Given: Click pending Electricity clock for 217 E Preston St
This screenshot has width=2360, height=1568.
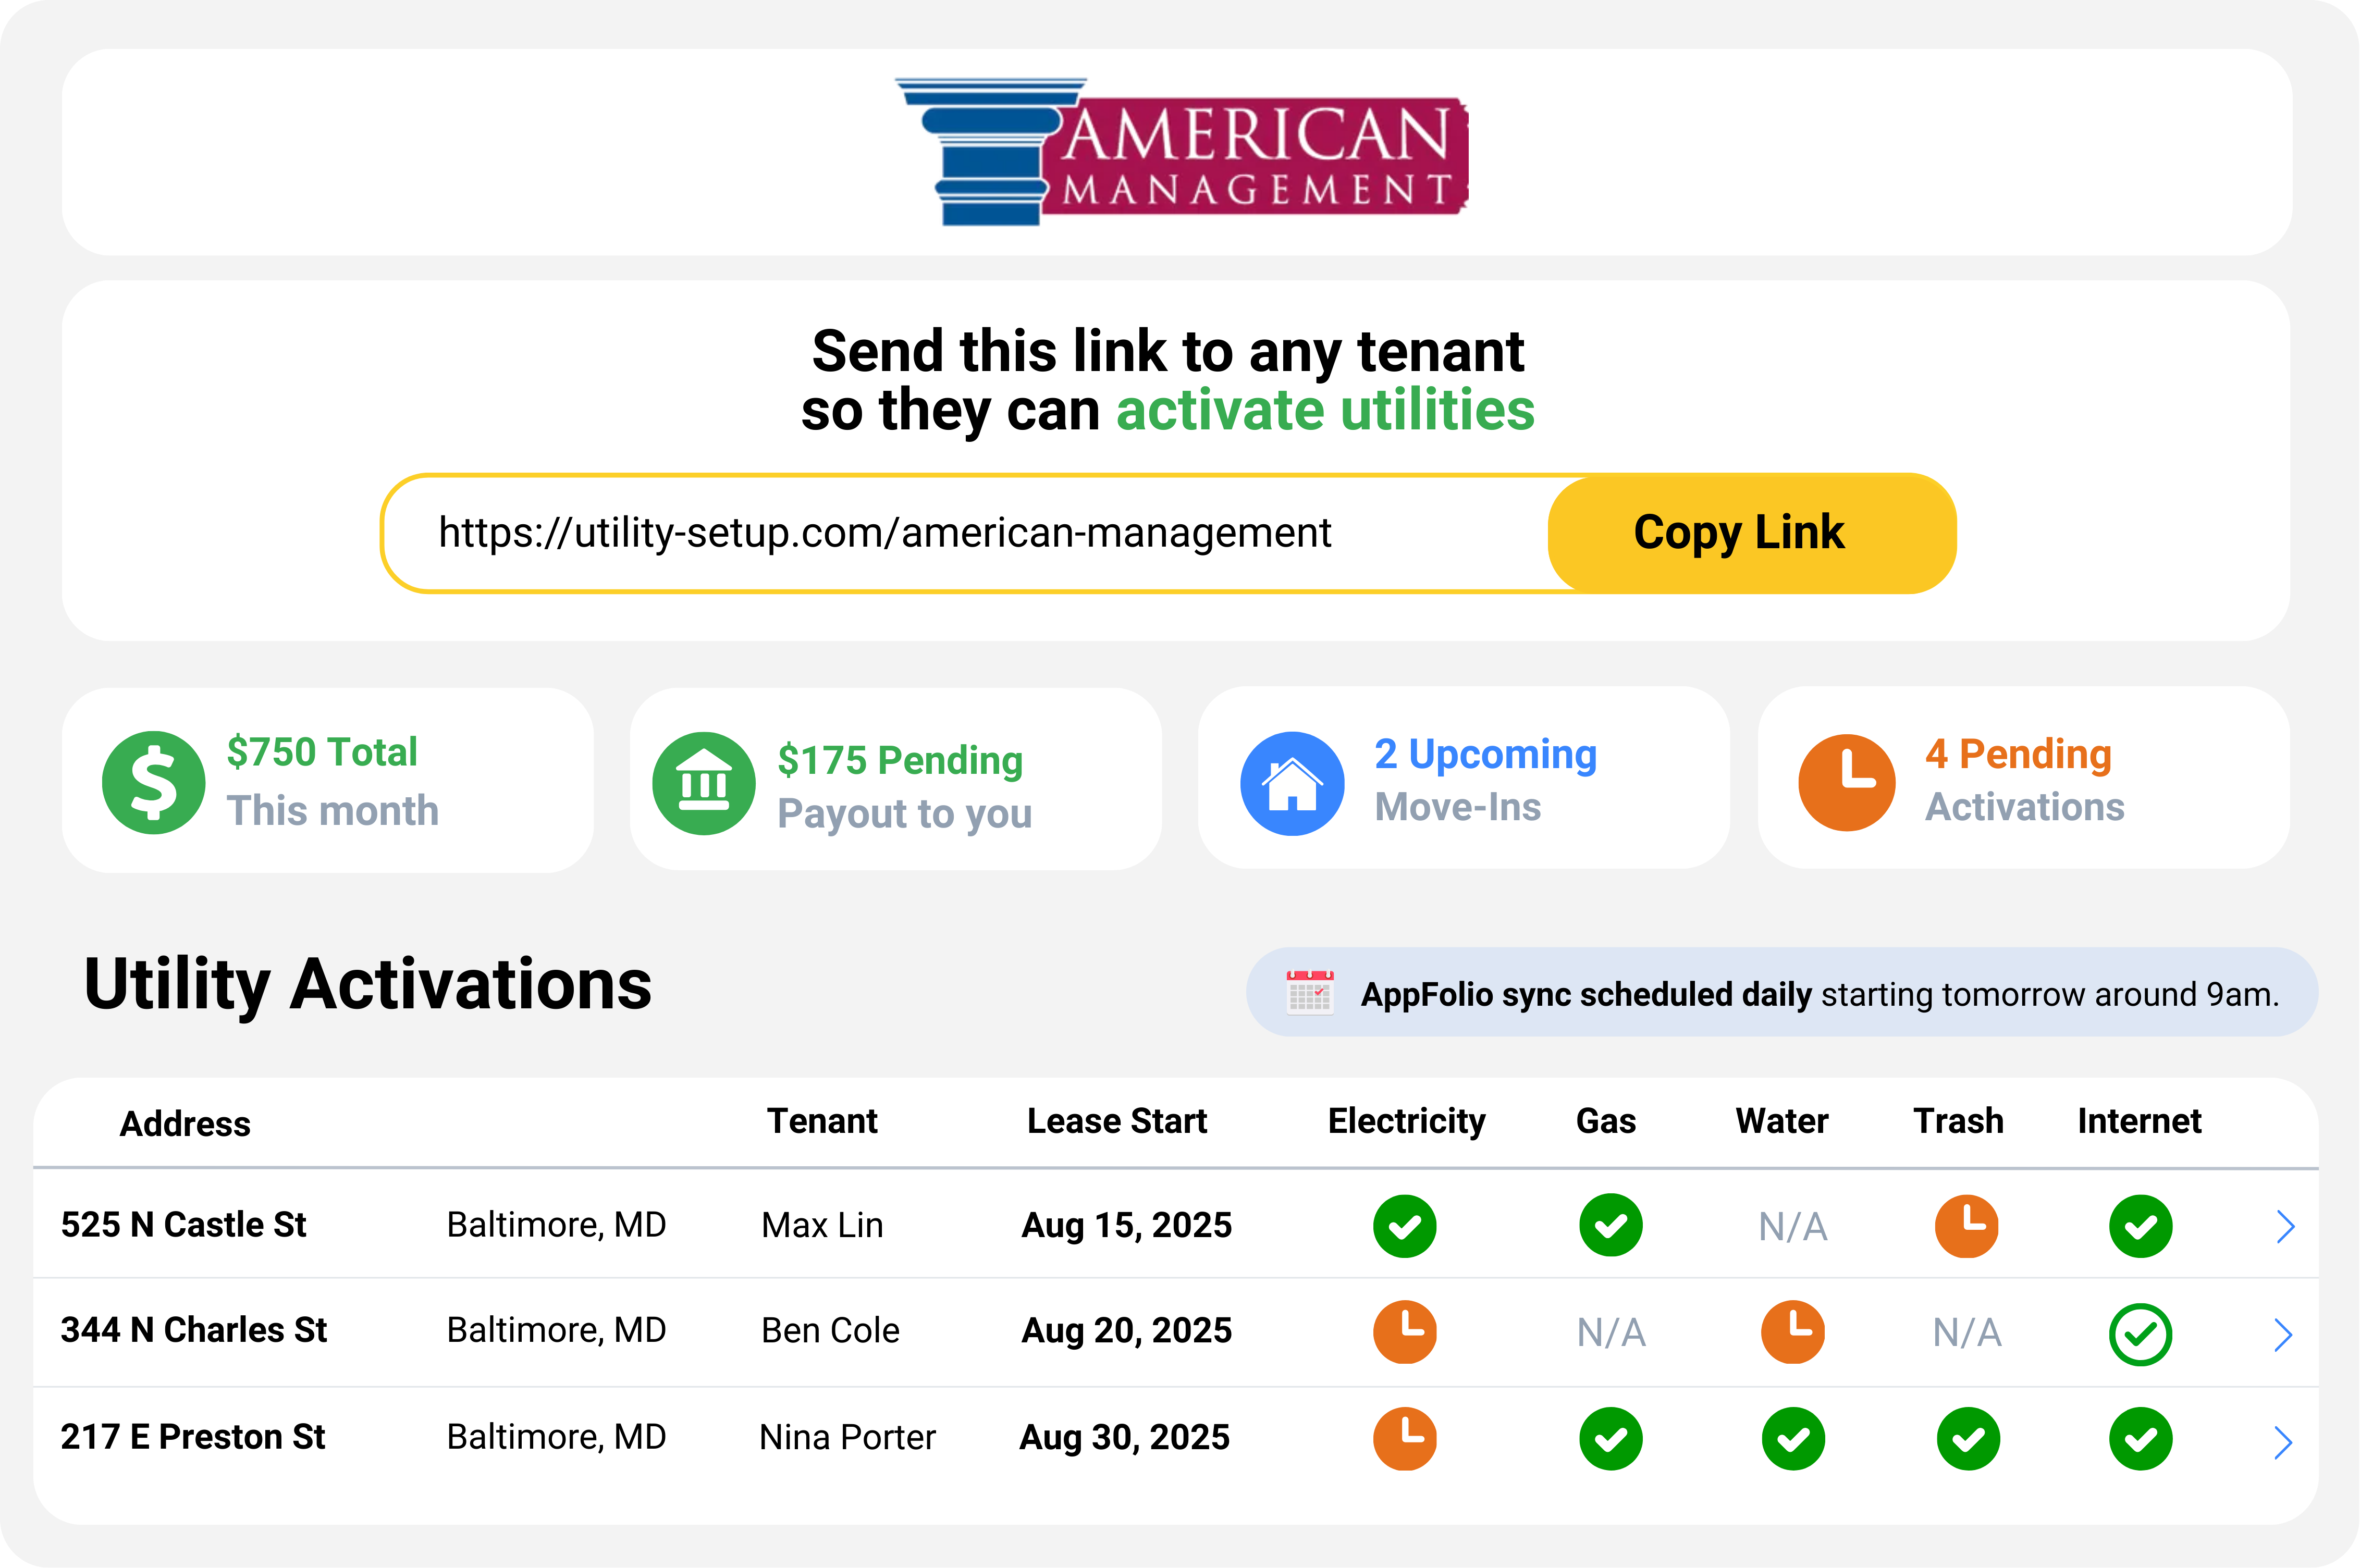Looking at the screenshot, I should pos(1405,1439).
